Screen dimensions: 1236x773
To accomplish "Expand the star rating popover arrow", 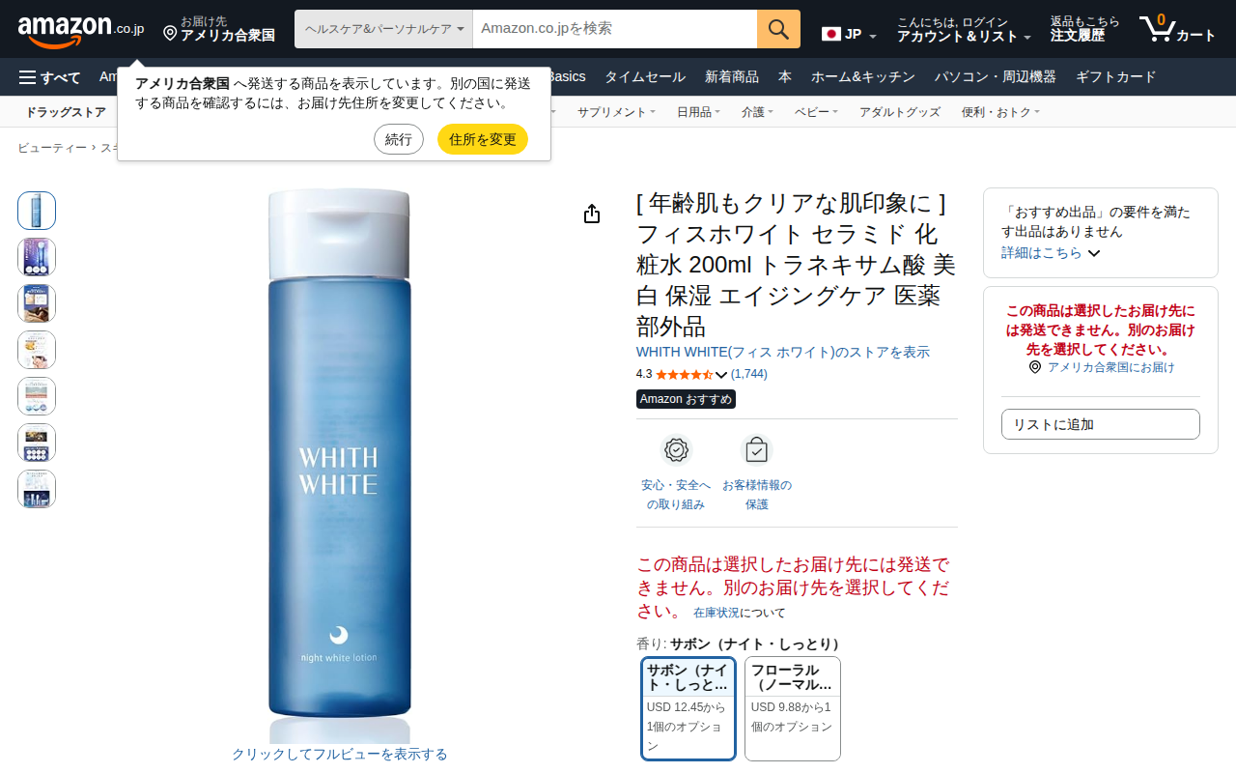I will click(x=721, y=375).
